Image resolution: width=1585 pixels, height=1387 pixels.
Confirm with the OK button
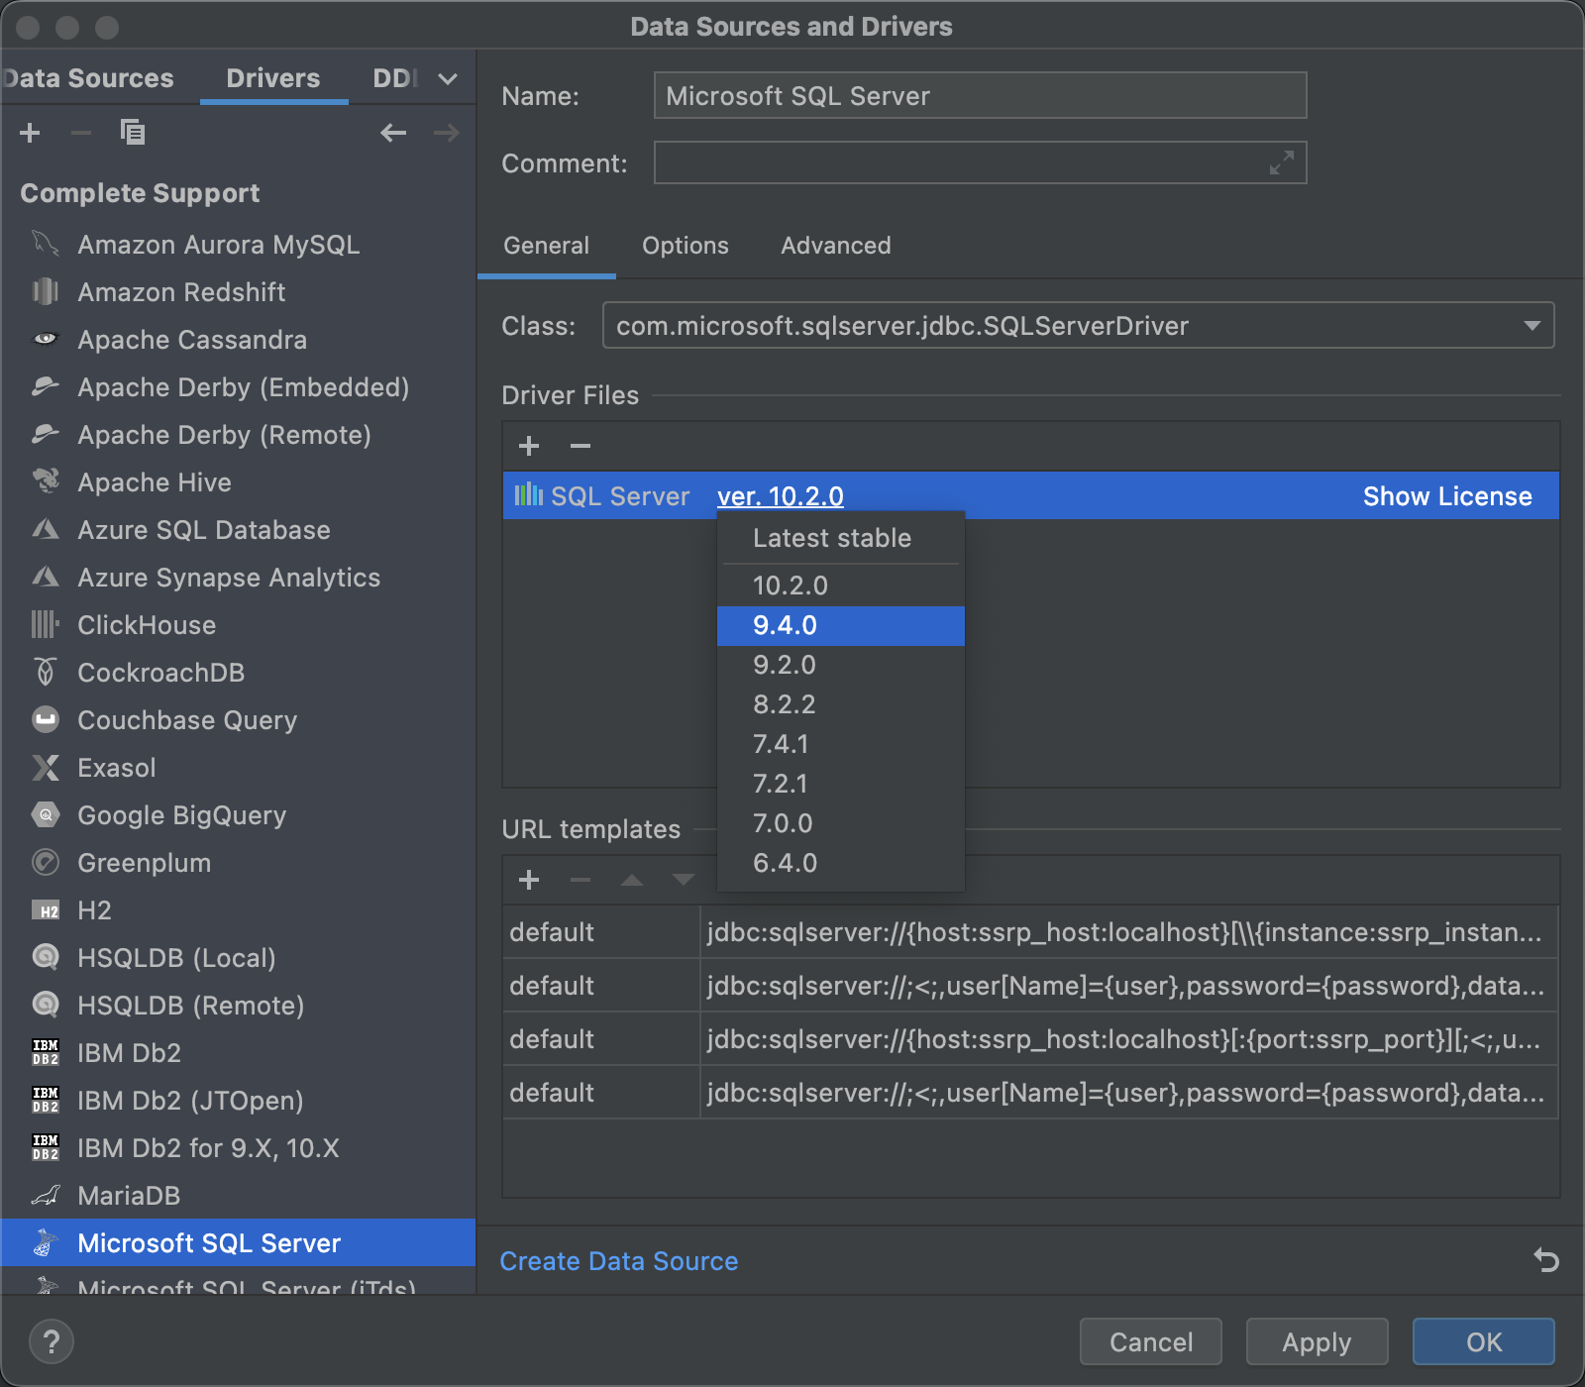tap(1484, 1341)
